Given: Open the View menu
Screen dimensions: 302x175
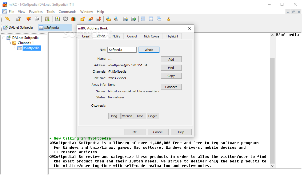Looking at the screenshot, I should point(22,11).
